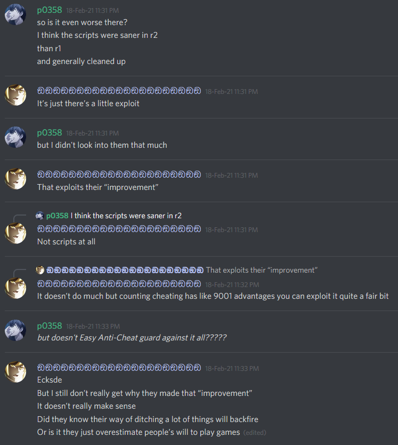The image size is (398, 445).
Task: Click the "(edited)" label on last message
Action: [255, 433]
